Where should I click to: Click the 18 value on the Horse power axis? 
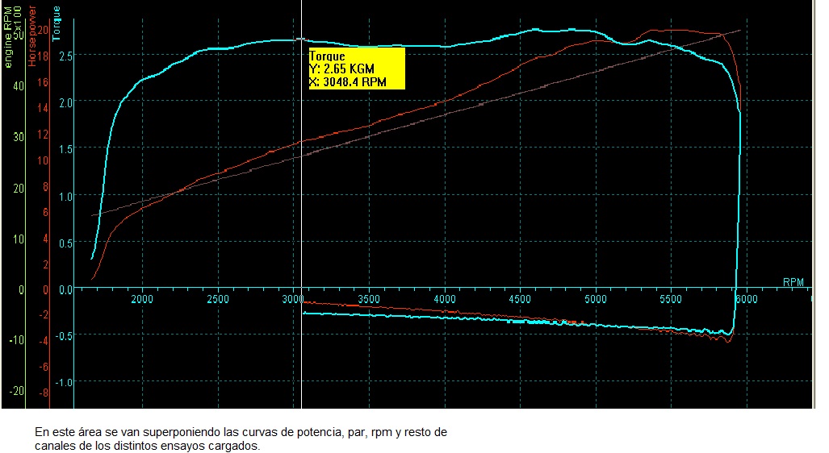(44, 56)
